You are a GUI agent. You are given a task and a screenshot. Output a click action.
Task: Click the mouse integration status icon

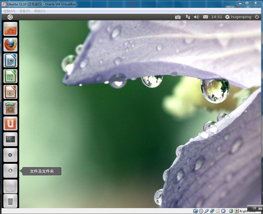point(231,211)
